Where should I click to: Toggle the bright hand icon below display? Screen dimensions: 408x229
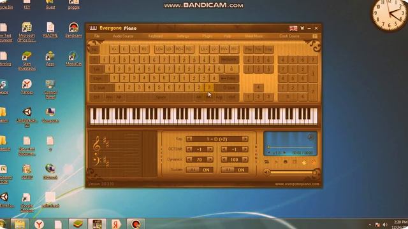tap(304, 162)
